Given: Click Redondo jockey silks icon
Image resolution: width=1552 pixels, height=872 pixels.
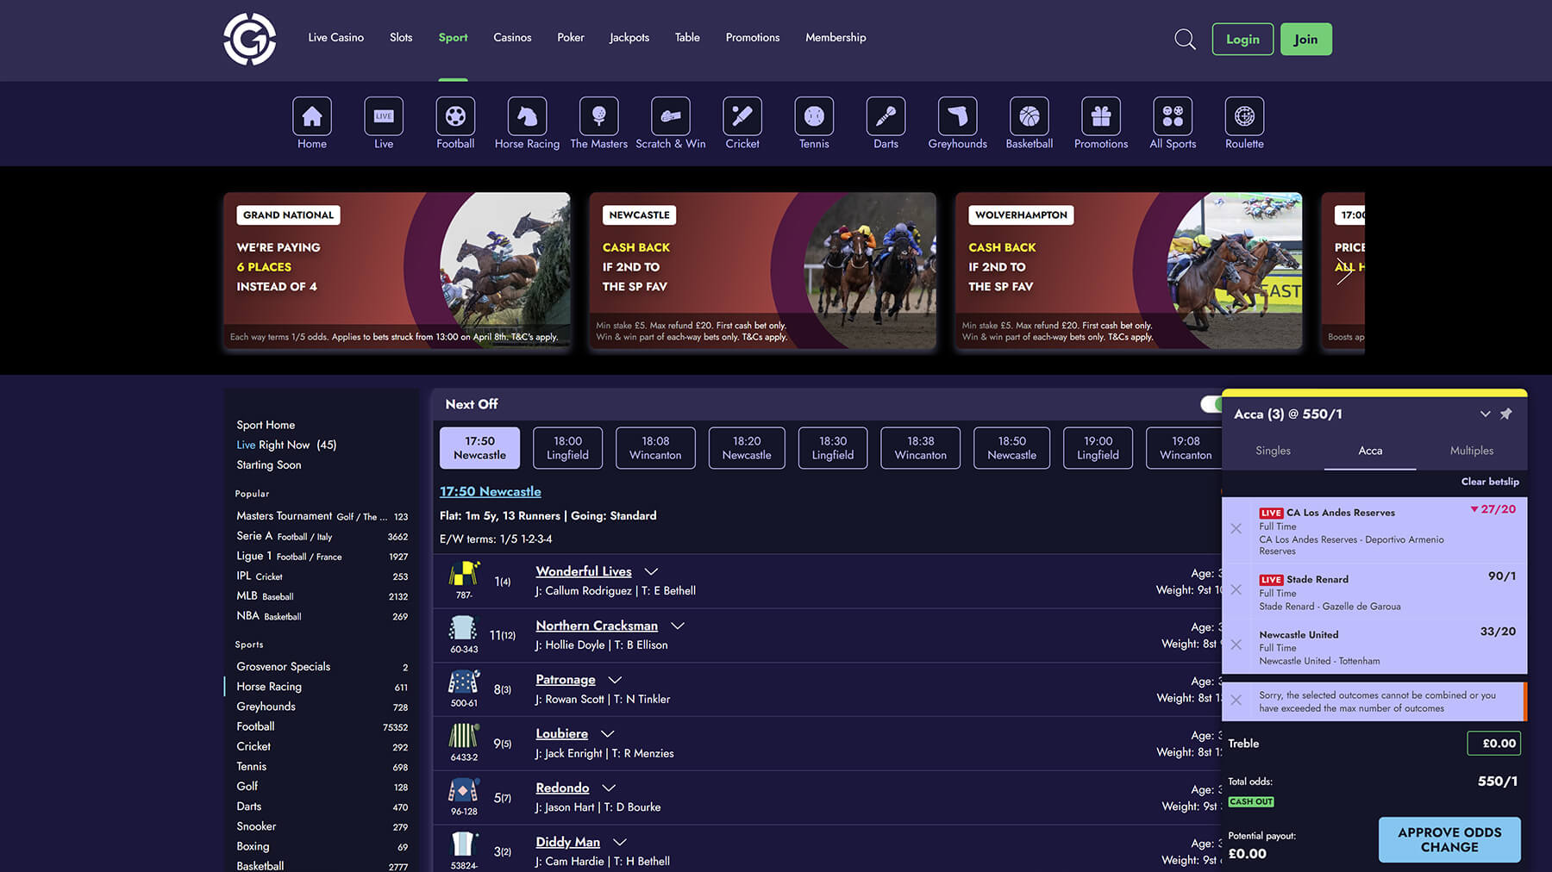Looking at the screenshot, I should 464,790.
